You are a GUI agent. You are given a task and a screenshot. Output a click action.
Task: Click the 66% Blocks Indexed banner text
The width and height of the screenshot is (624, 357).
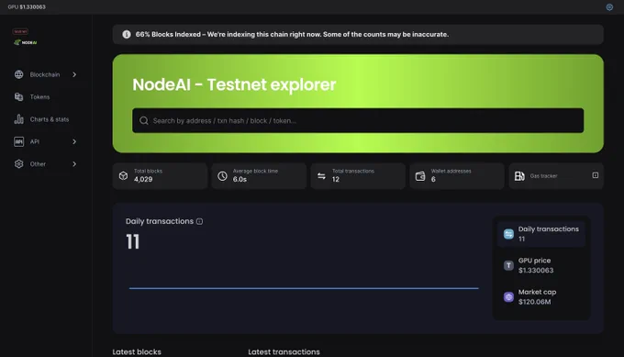coord(292,34)
